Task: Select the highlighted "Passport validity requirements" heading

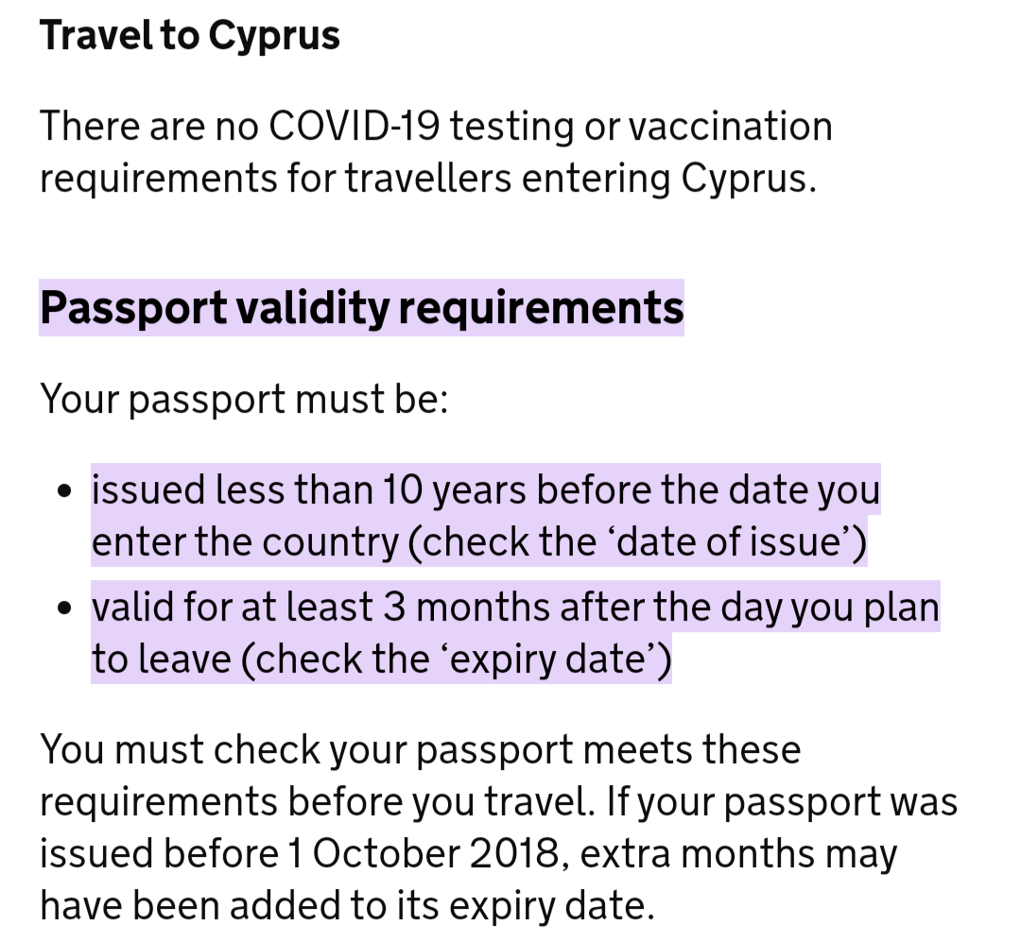Action: (x=361, y=308)
